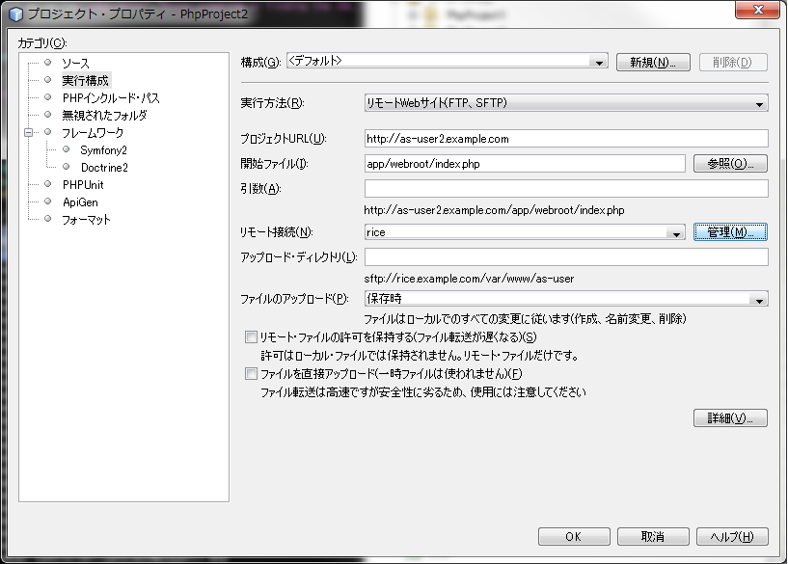Click the 詳細(V)... advanced button
788x564 pixels.
(730, 417)
